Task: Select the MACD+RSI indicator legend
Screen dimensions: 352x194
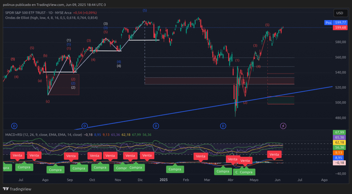Action: 44,135
